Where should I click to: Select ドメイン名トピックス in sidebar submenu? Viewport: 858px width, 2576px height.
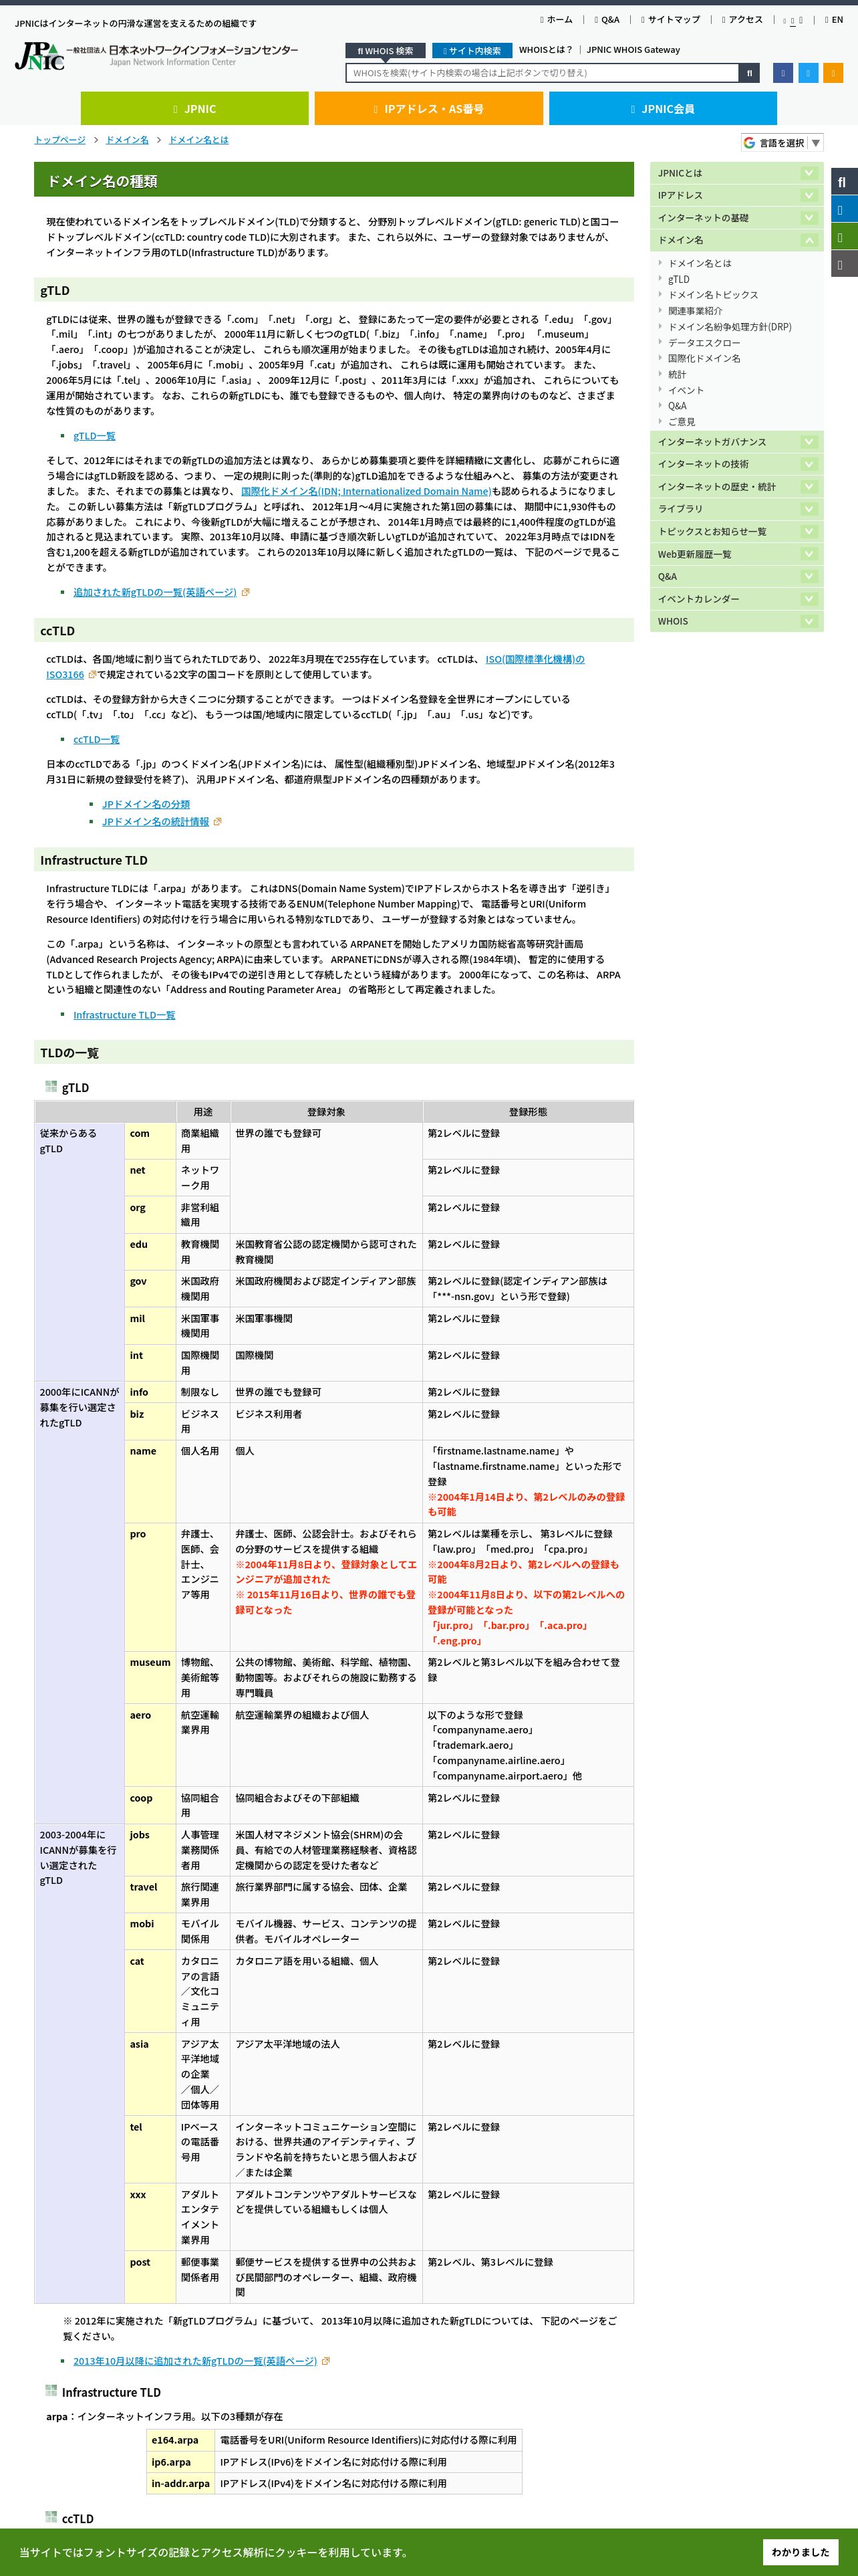713,295
